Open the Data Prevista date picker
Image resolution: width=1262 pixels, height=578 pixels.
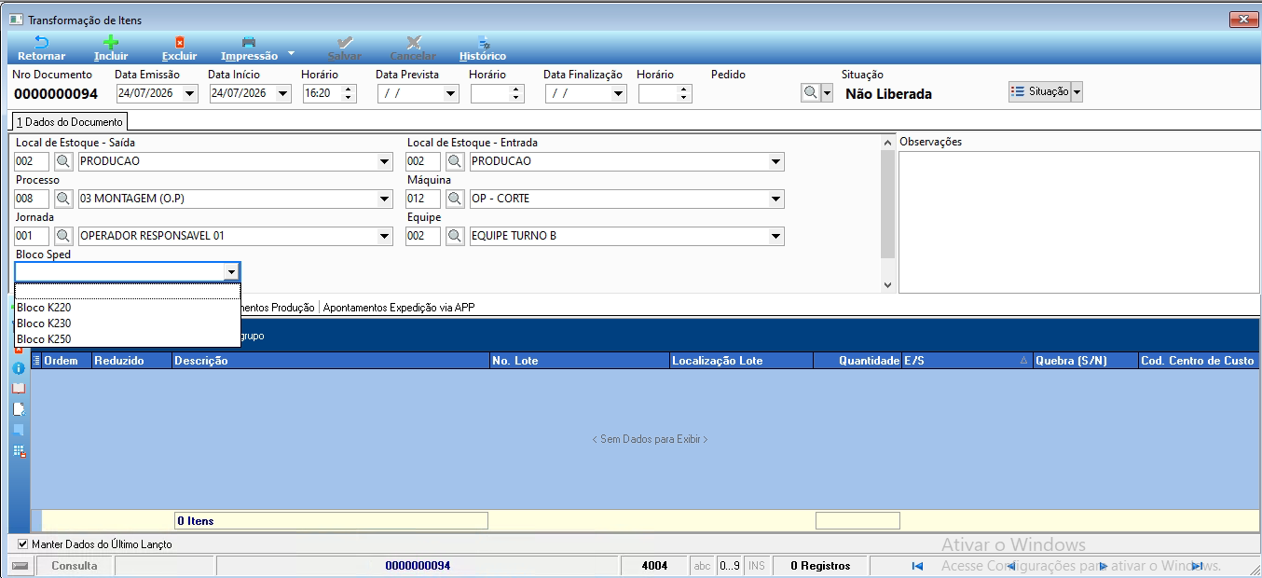click(x=451, y=93)
